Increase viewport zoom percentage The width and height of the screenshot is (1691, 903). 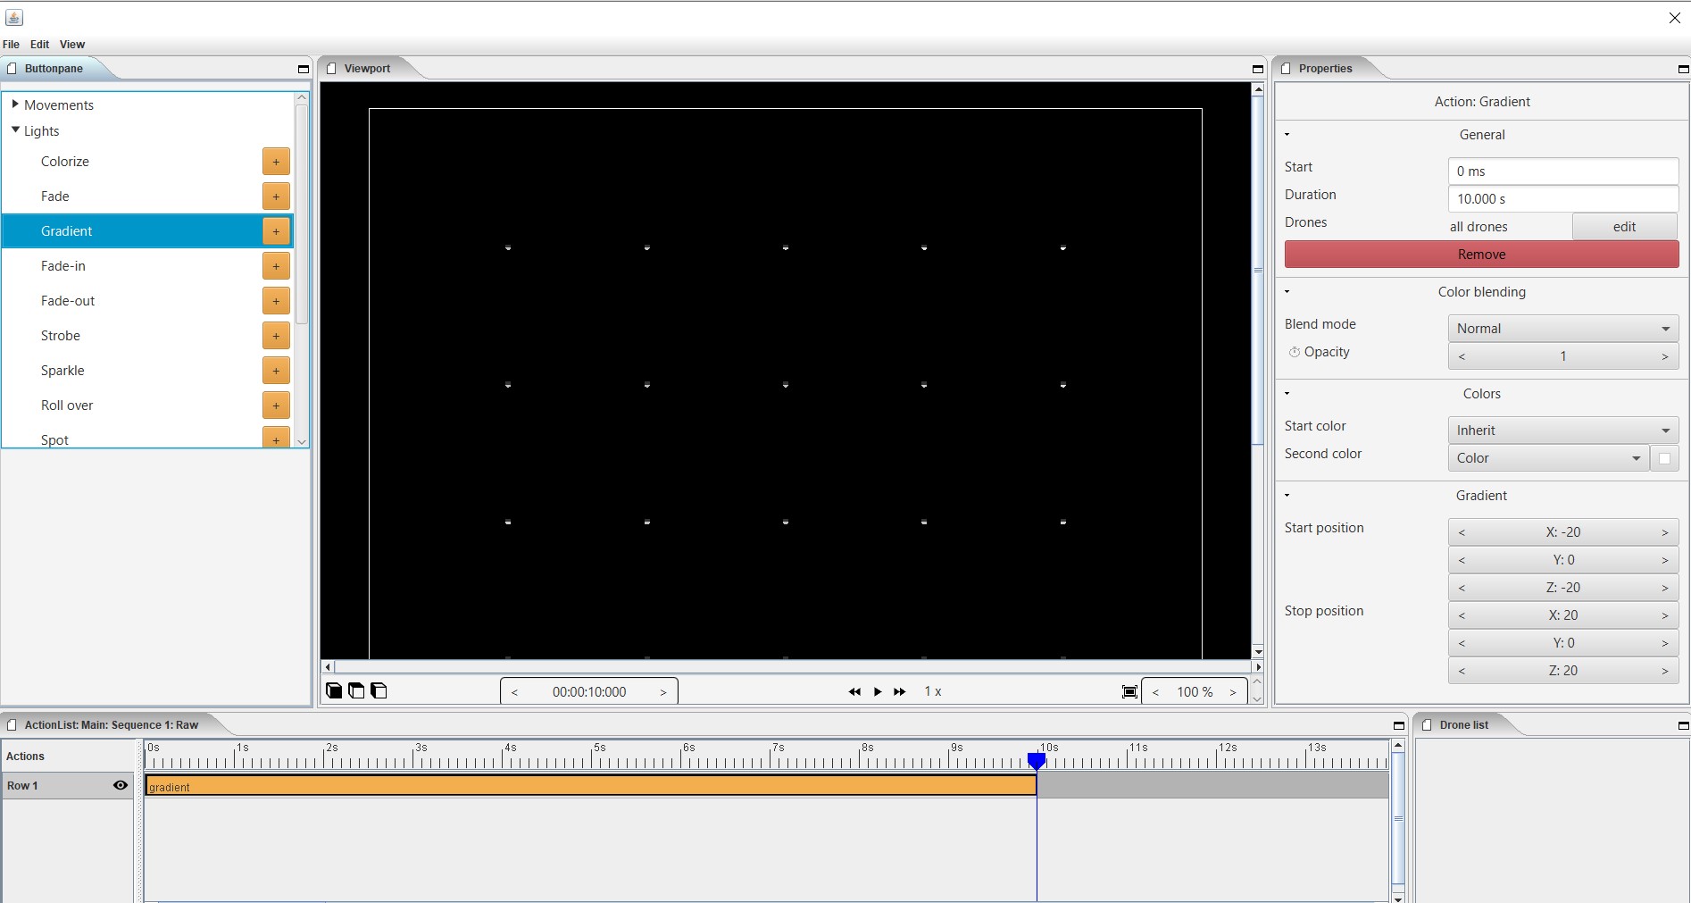tap(1233, 692)
